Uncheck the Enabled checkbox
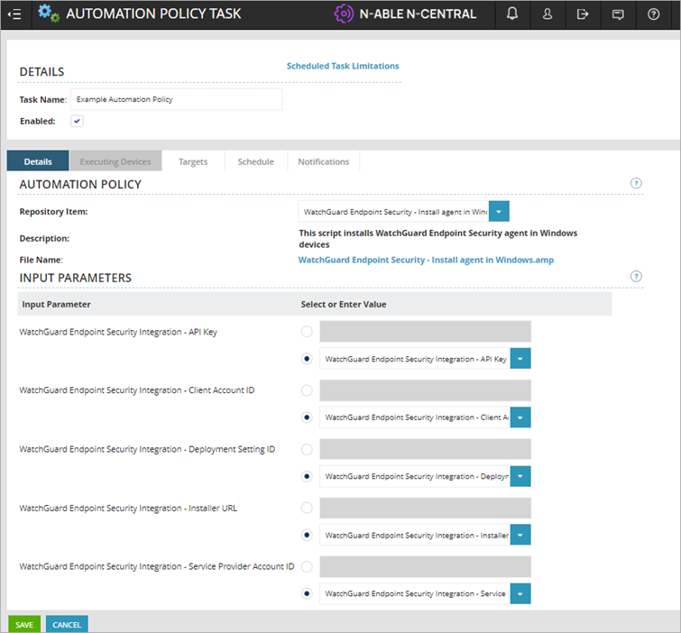 point(78,121)
